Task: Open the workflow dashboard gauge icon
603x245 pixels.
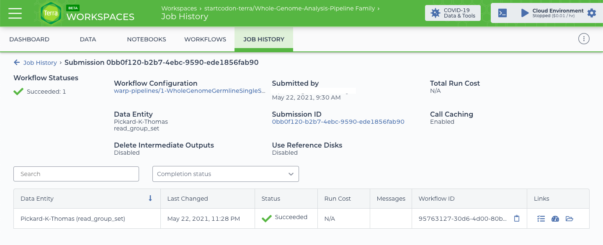Action: (555, 218)
